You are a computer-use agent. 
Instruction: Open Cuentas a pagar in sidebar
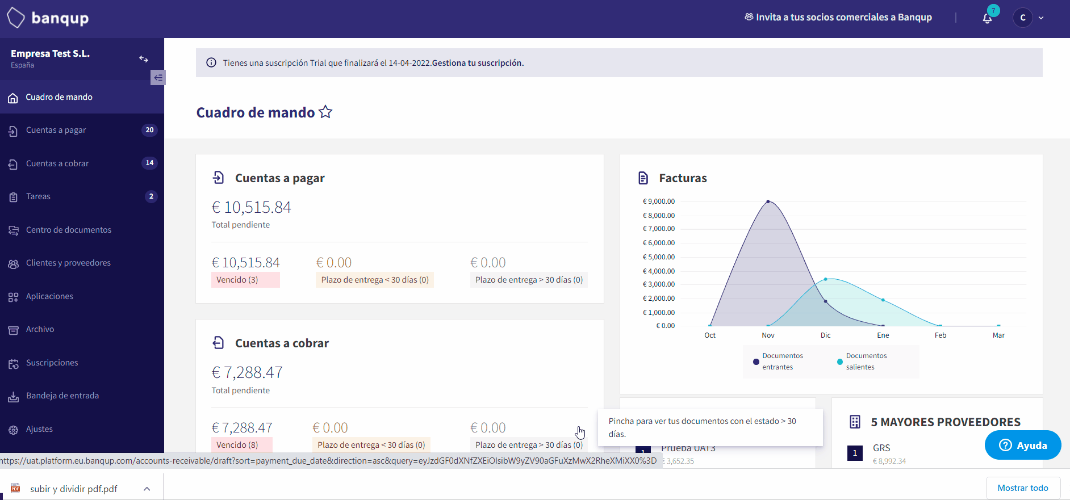point(82,130)
